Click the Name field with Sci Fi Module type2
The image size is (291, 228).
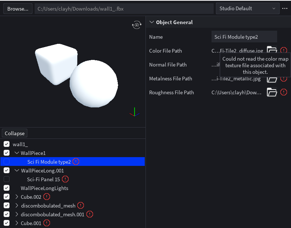pos(244,37)
